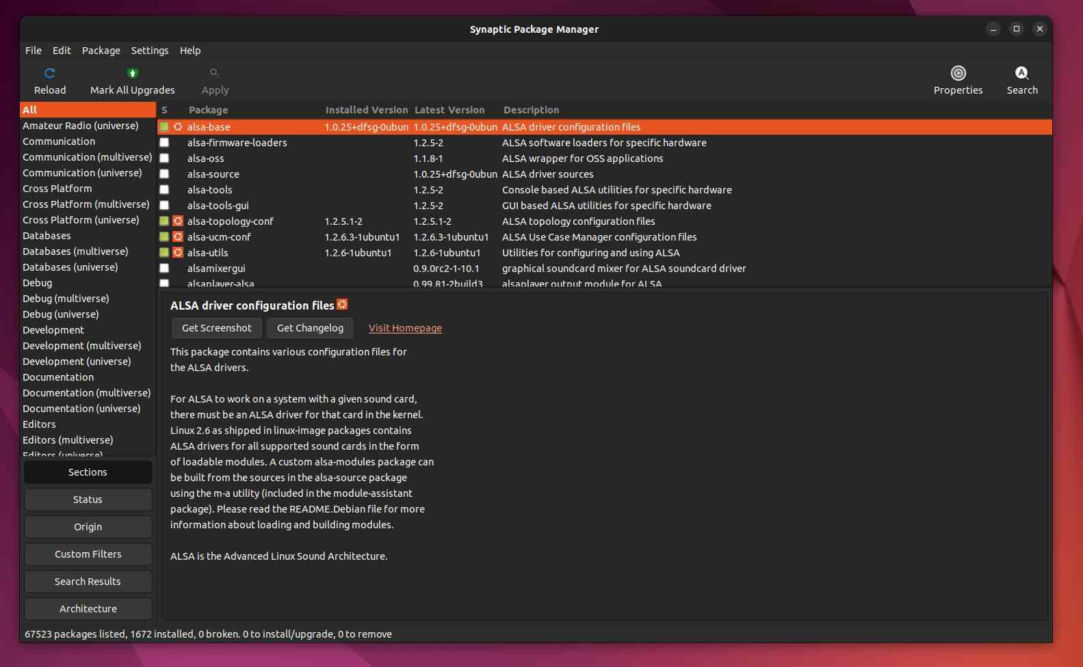Select the alsa-source package name
The height and width of the screenshot is (667, 1083).
coord(213,174)
